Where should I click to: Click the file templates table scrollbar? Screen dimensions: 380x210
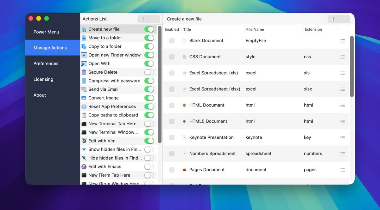pos(351,67)
